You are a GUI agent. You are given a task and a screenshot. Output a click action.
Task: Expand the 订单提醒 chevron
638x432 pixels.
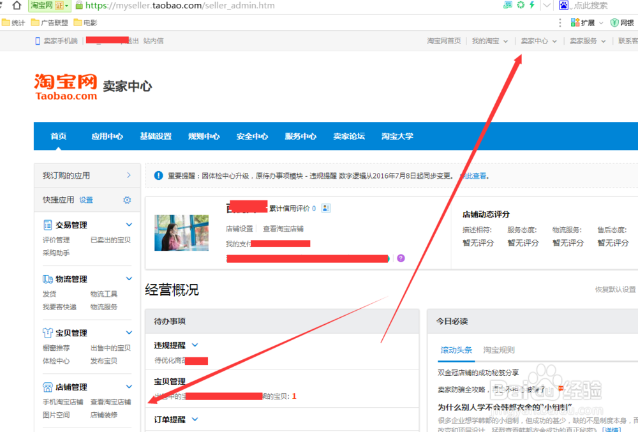point(195,419)
